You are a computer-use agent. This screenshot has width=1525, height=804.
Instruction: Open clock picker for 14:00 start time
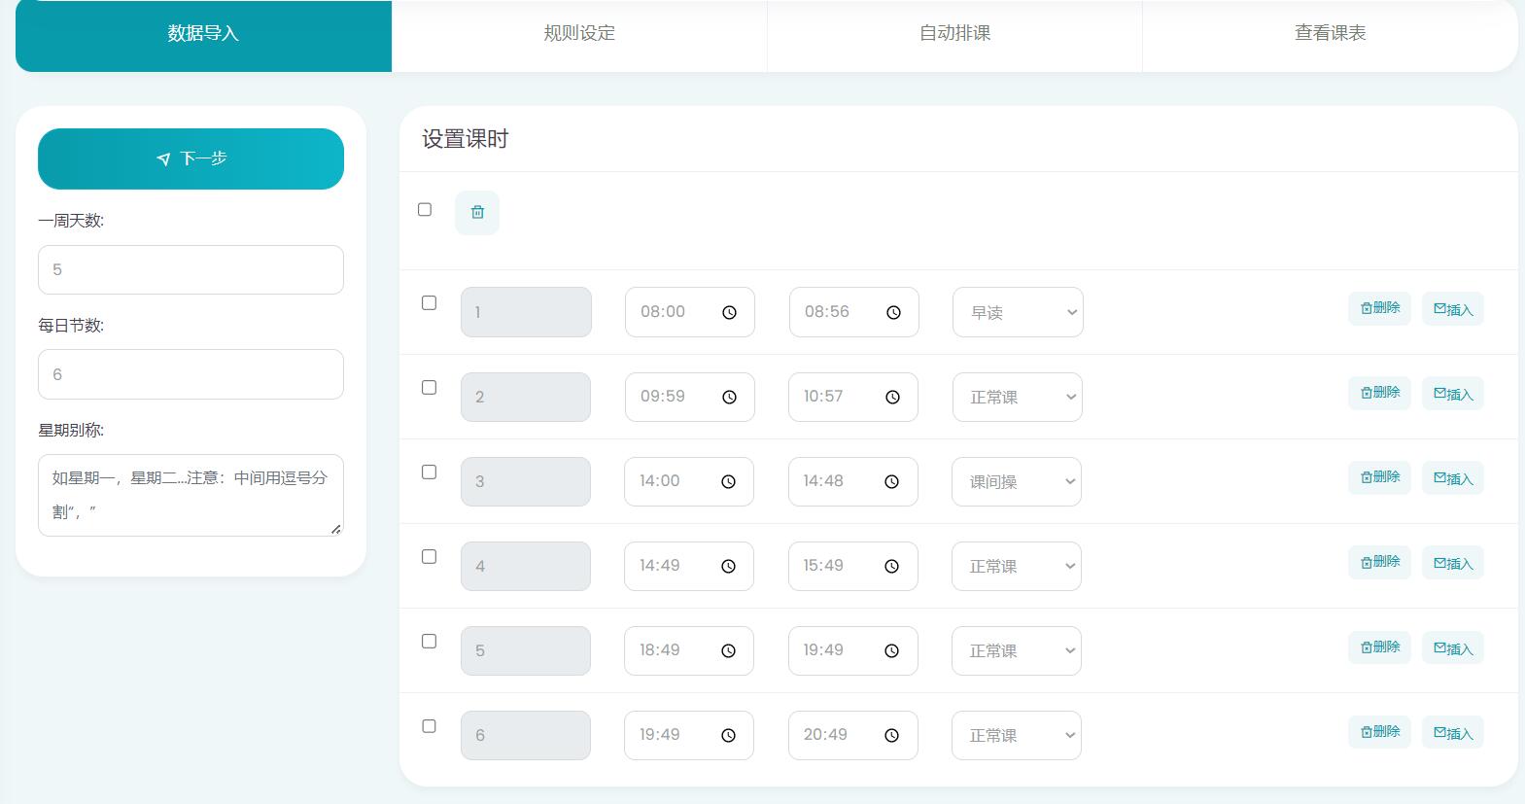pyautogui.click(x=728, y=481)
